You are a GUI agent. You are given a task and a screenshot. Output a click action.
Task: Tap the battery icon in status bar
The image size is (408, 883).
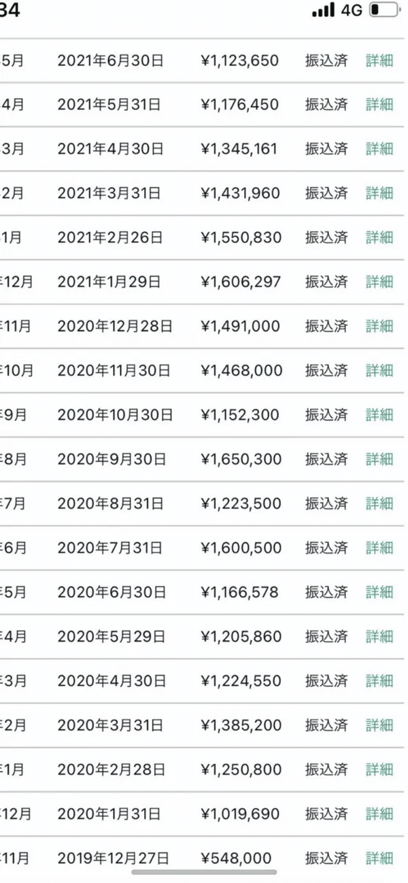384,10
